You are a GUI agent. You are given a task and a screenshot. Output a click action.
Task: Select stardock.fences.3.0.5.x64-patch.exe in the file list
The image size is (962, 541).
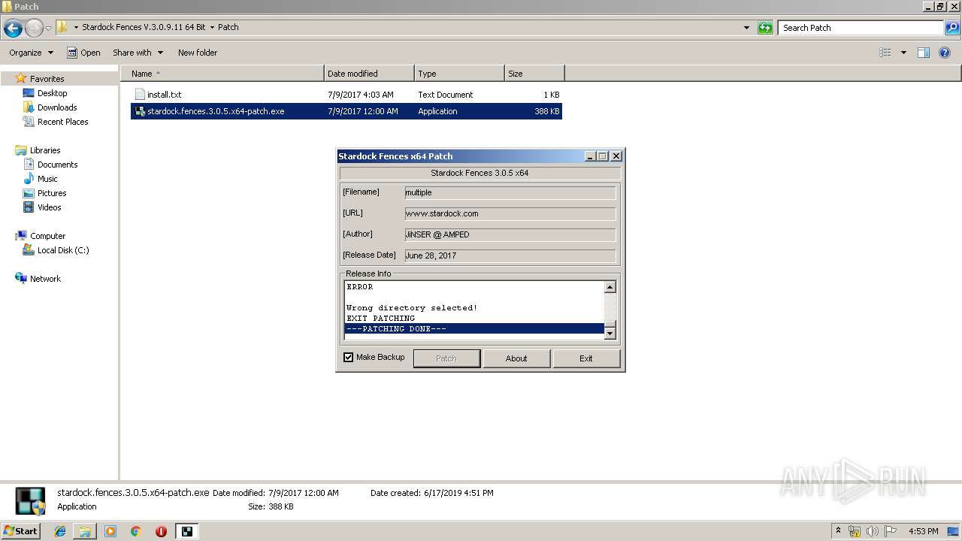pos(346,111)
